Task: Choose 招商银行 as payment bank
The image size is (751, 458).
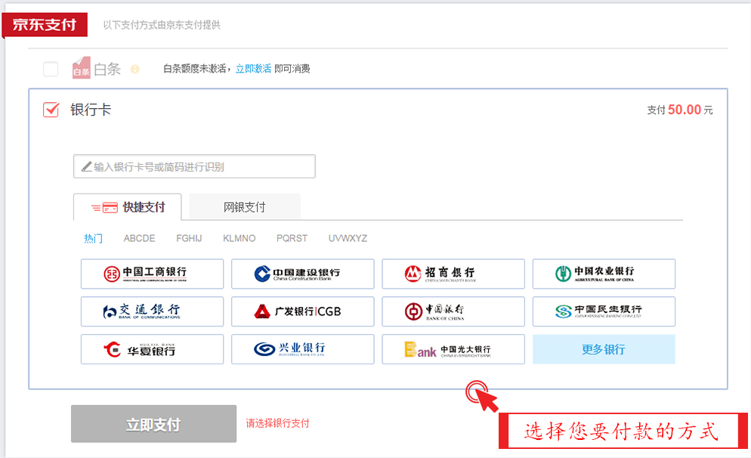Action: point(453,274)
